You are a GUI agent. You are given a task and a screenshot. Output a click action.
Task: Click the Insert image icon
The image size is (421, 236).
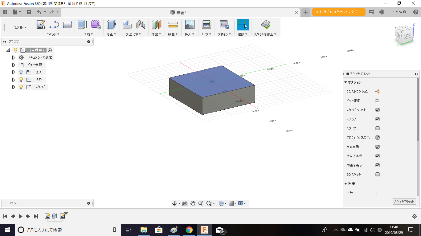(190, 25)
